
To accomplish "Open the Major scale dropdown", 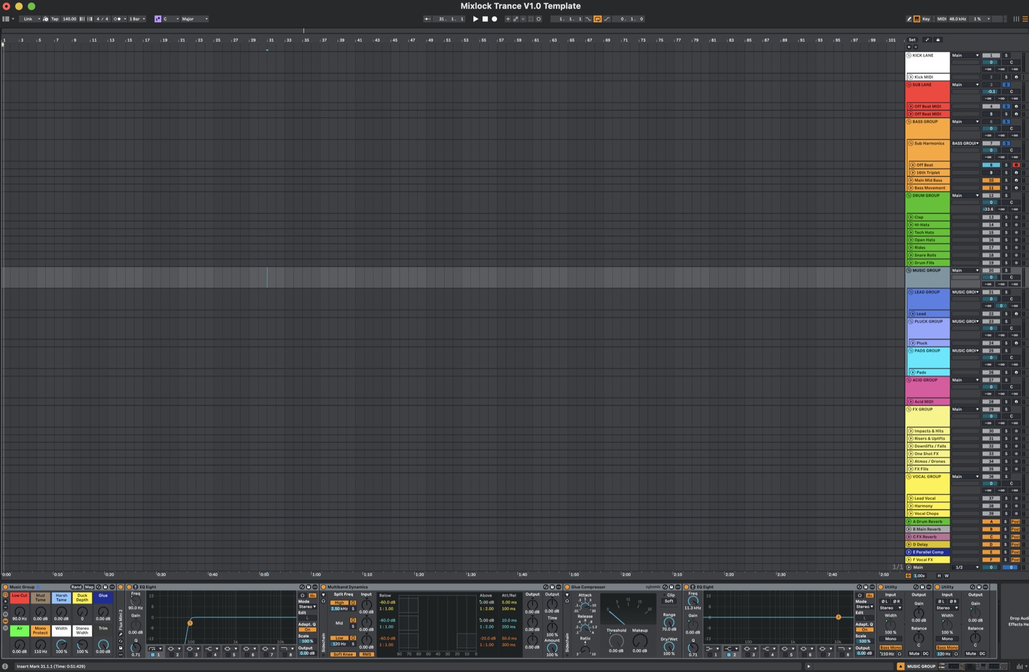I will [194, 19].
